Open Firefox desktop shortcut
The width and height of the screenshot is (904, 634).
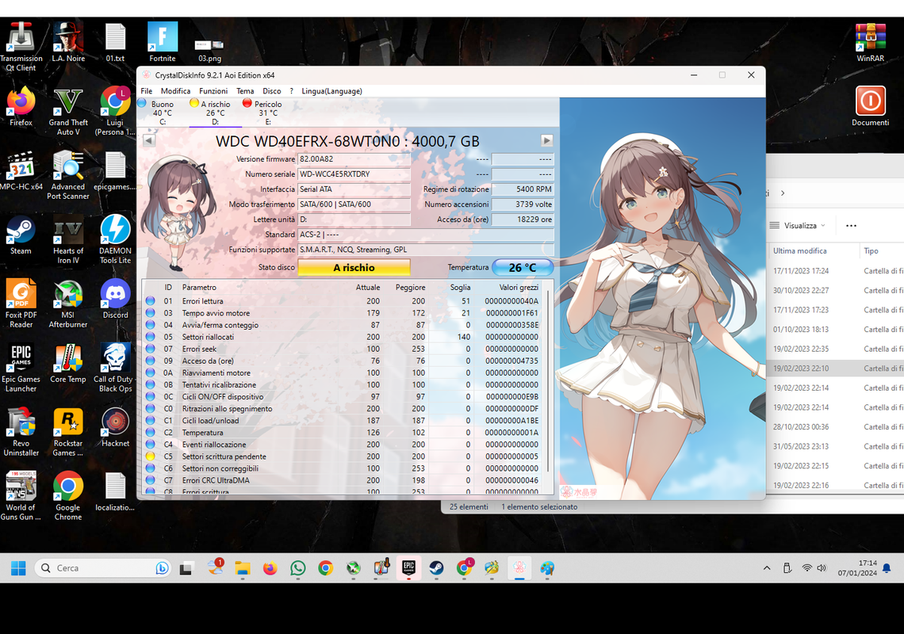click(21, 106)
